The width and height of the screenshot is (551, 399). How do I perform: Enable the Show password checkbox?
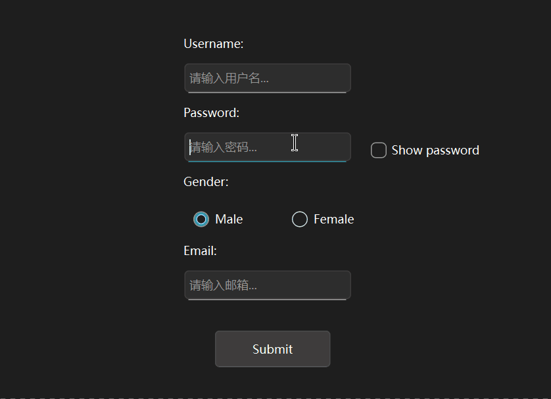[x=379, y=151]
